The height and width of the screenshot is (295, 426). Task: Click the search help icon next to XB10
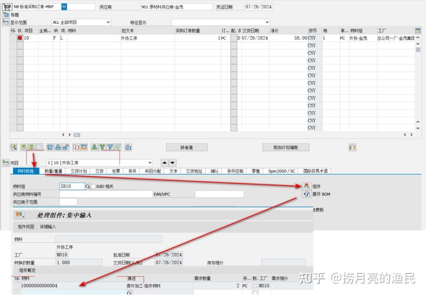[88, 187]
